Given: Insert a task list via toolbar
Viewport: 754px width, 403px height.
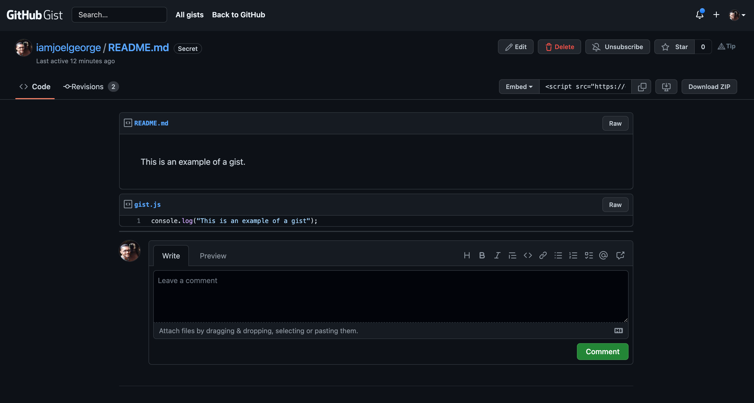Looking at the screenshot, I should pos(589,256).
